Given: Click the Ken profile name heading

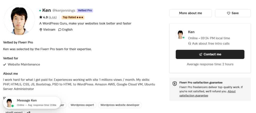Looking at the screenshot, I should 46,10.
